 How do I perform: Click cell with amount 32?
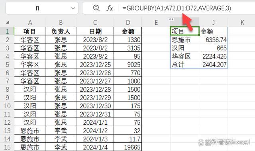tap(128, 131)
